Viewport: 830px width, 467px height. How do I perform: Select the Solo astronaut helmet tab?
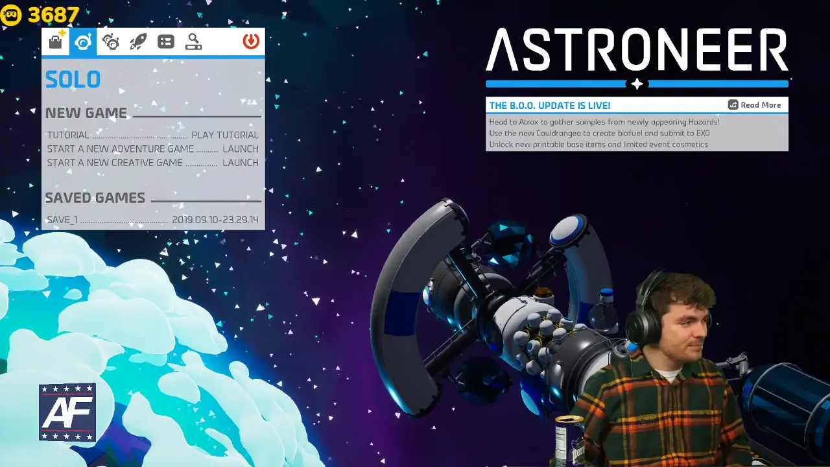[x=83, y=42]
